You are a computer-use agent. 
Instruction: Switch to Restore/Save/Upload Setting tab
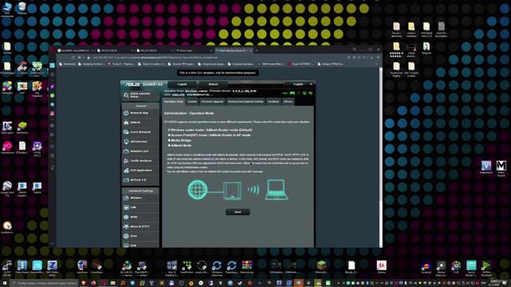pyautogui.click(x=245, y=101)
